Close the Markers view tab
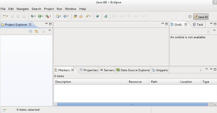This screenshot has height=113, width=217. click(x=73, y=70)
